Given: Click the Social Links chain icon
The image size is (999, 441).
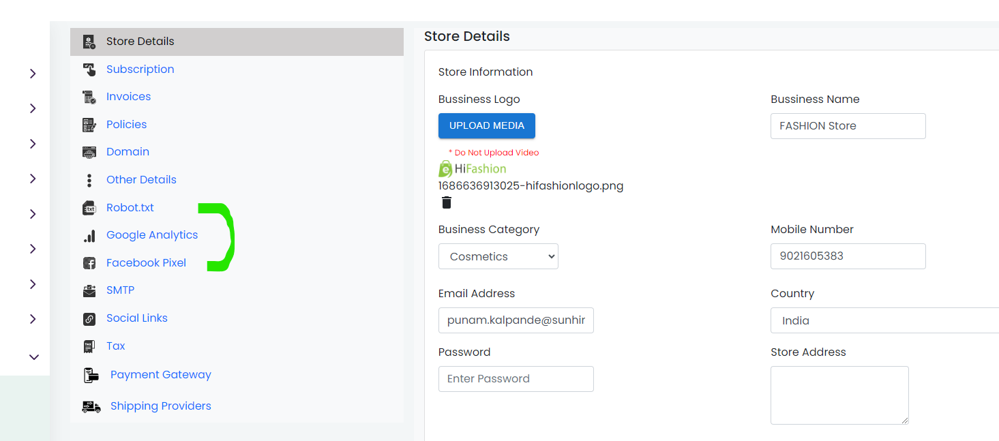Looking at the screenshot, I should pos(89,318).
